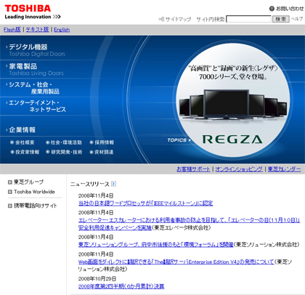
Task: Open the 投資家情報 link
Action: (x=27, y=152)
